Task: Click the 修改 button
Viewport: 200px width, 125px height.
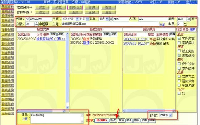Action: (113, 120)
